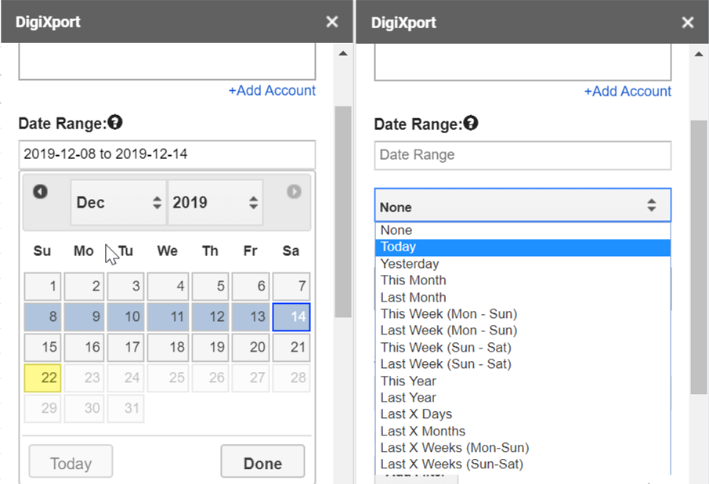The height and width of the screenshot is (484, 709).
Task: Select December 5 in calendar
Action: [x=210, y=287]
